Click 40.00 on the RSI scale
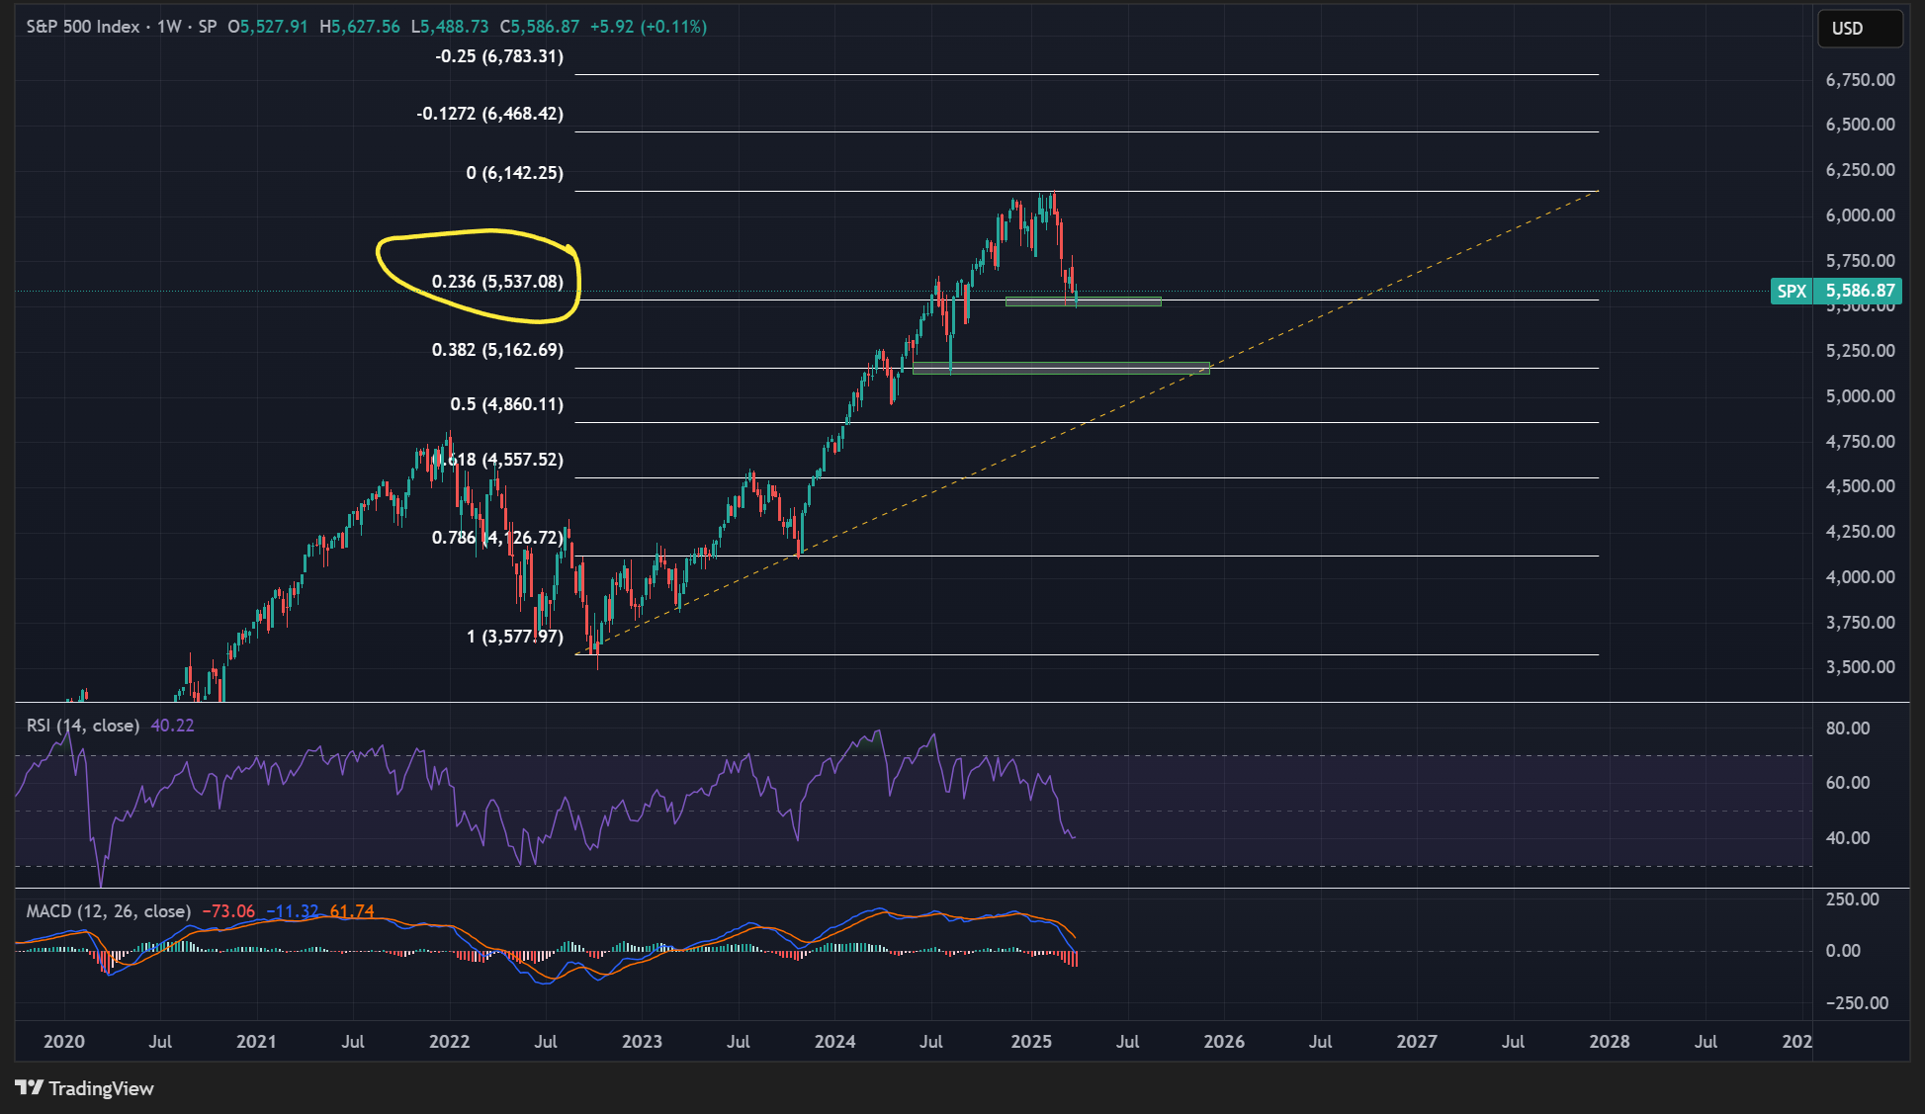1925x1114 pixels. (x=1848, y=838)
